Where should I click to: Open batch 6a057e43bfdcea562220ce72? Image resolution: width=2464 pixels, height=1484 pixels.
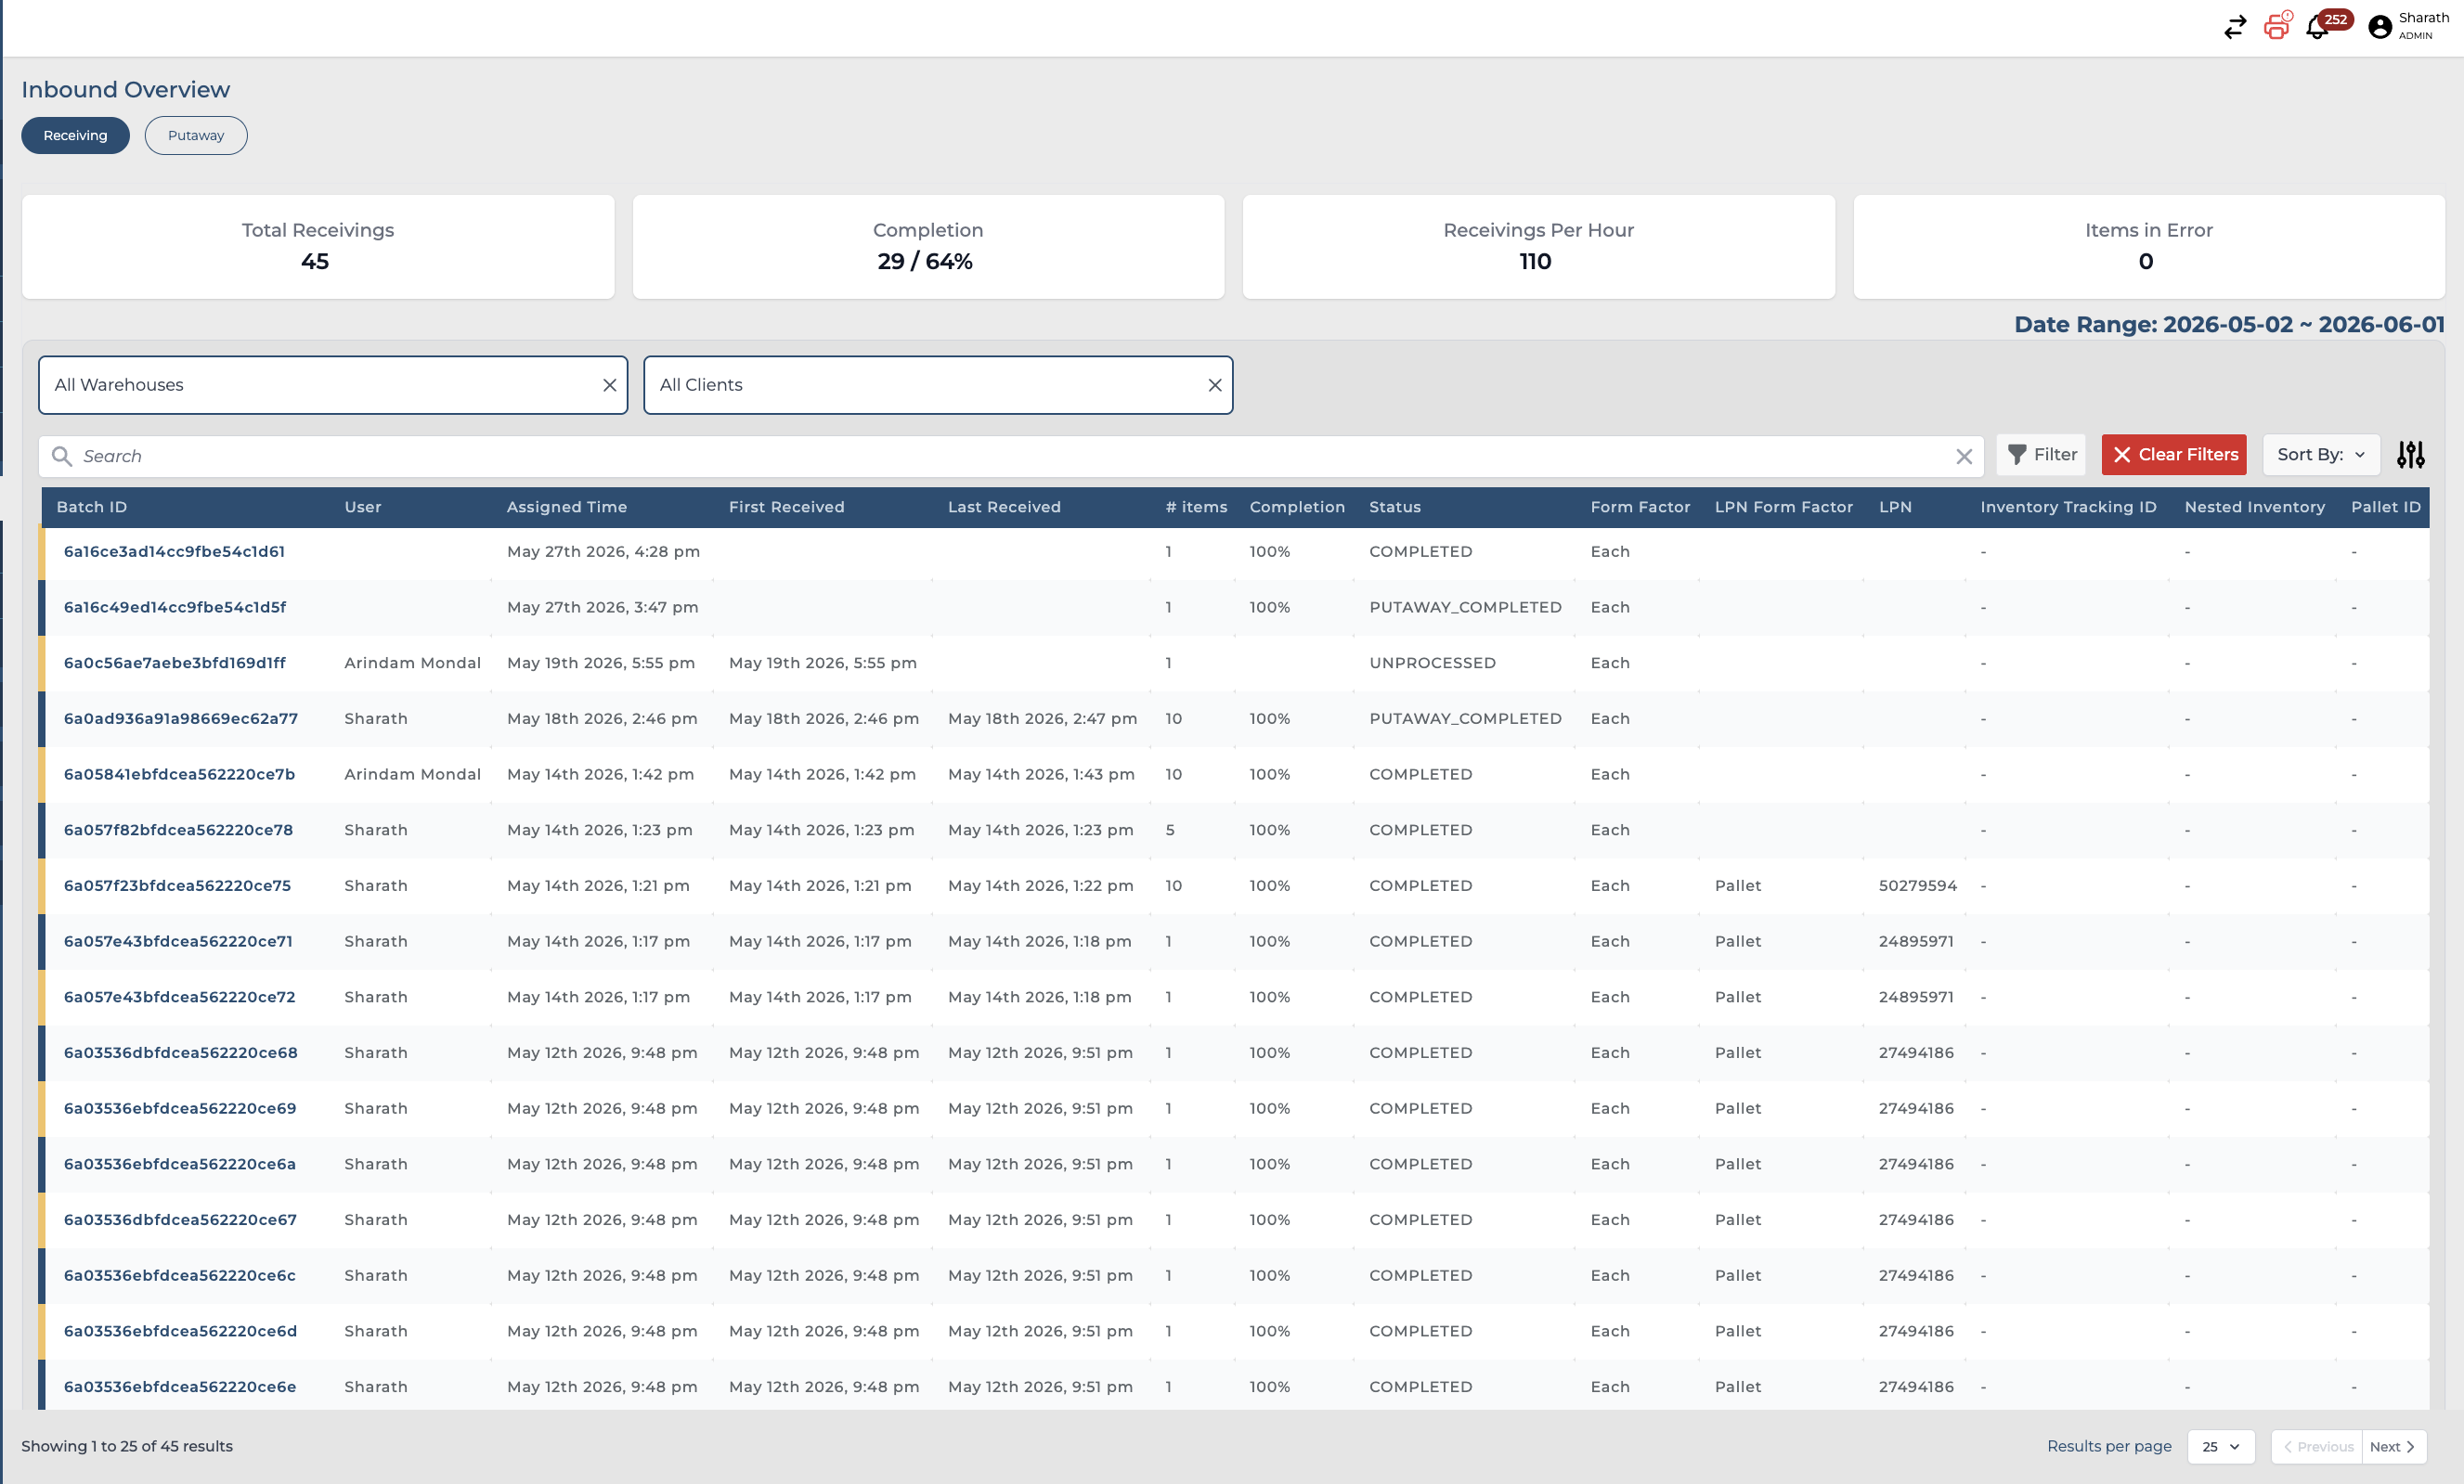click(x=179, y=997)
